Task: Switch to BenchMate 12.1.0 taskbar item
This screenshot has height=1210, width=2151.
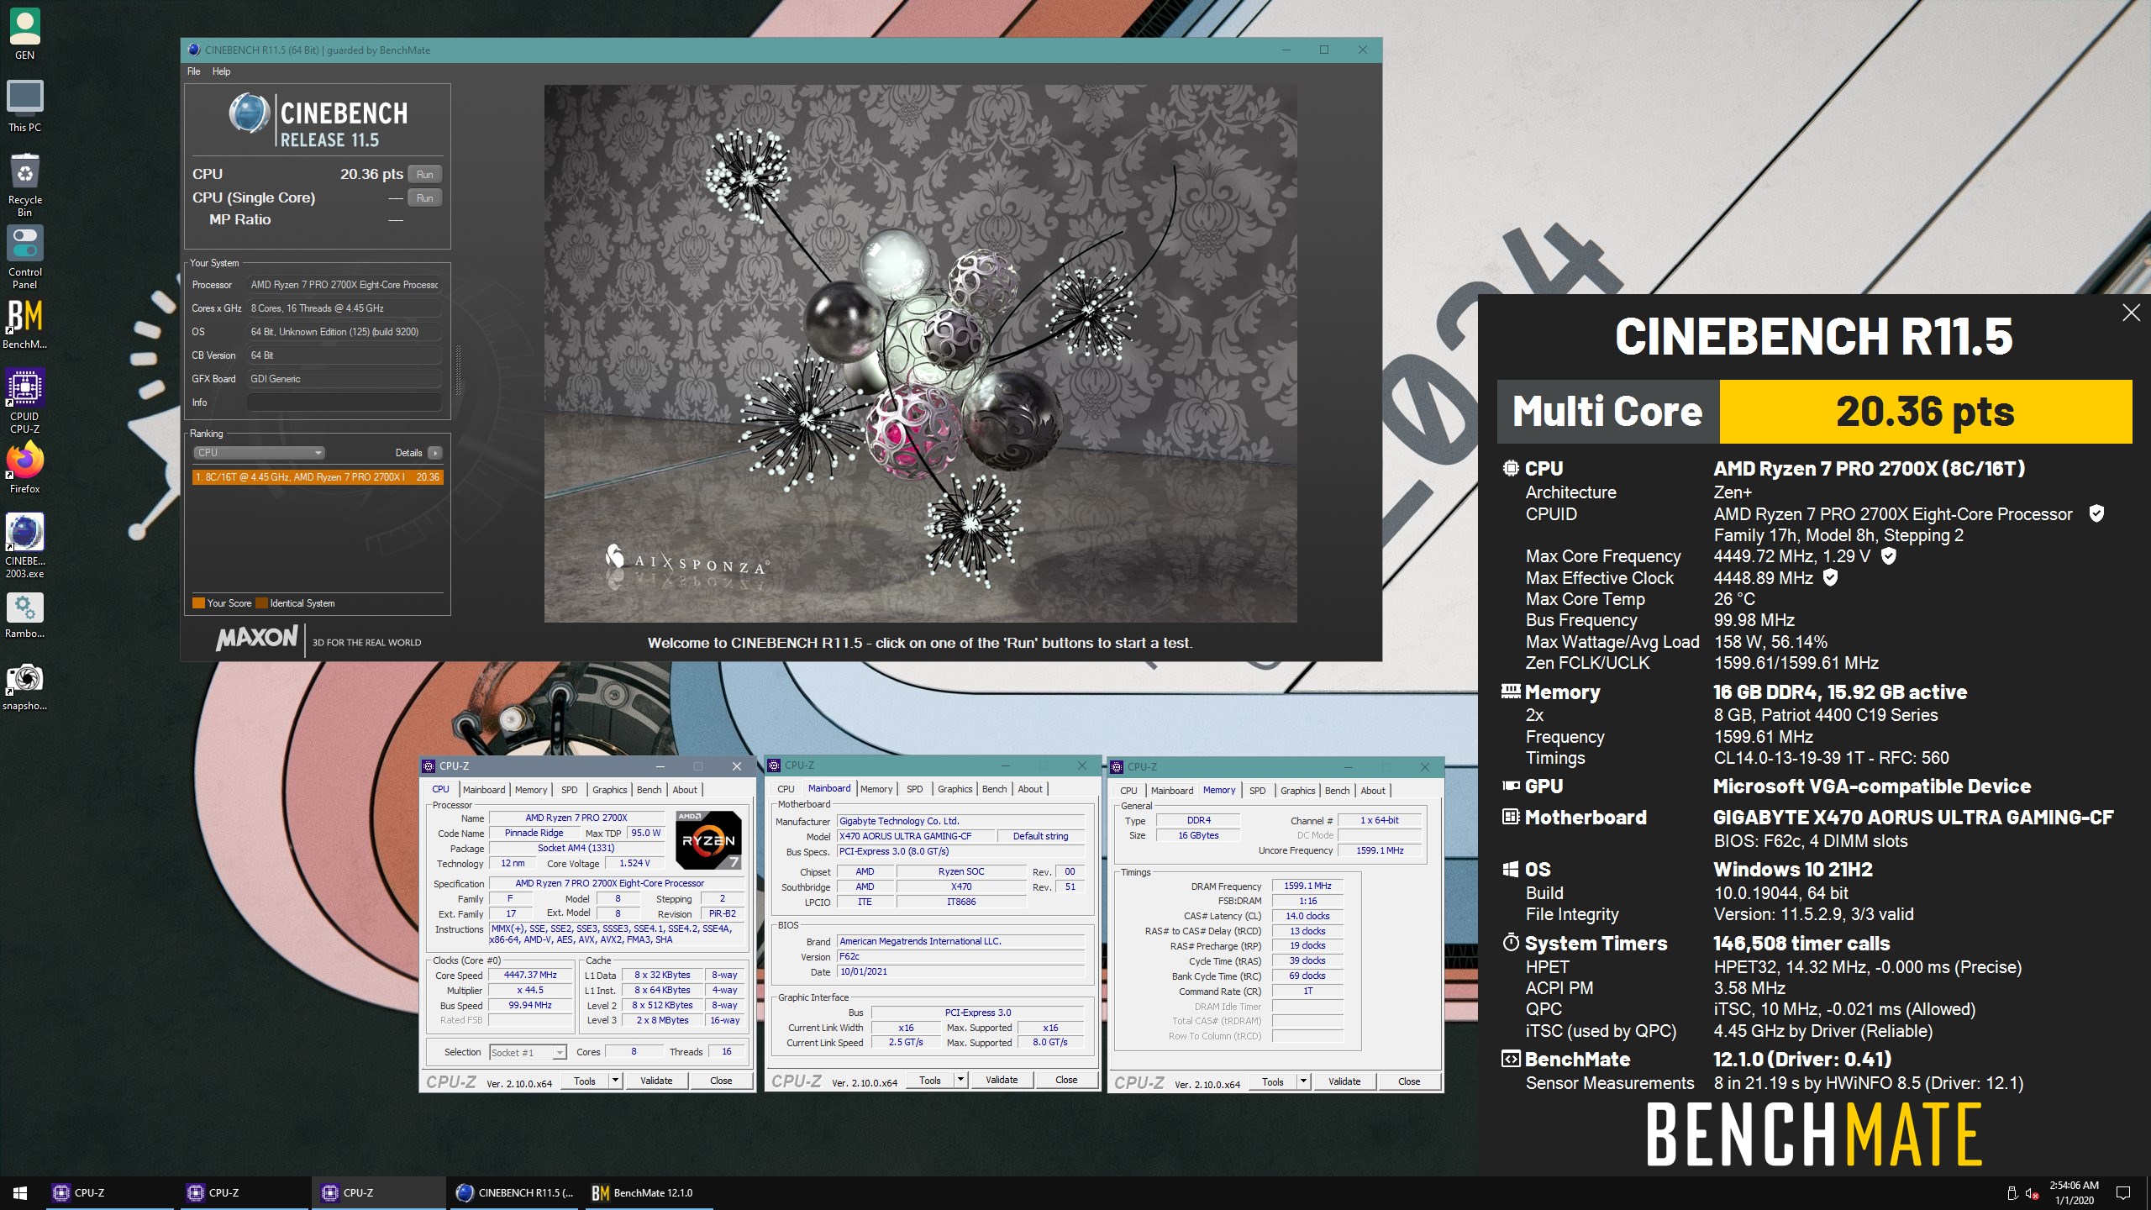Action: tap(650, 1192)
